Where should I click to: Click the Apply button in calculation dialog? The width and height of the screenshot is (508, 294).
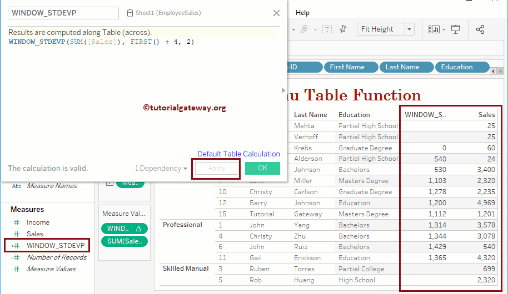[216, 168]
